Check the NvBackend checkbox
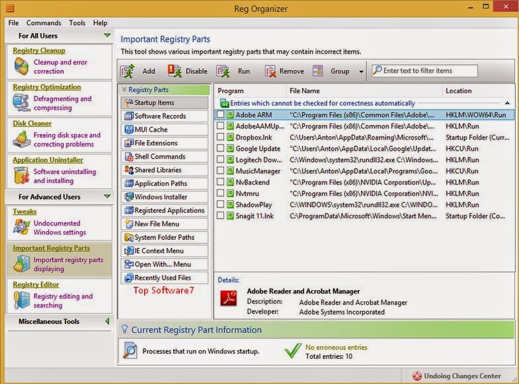 point(220,182)
